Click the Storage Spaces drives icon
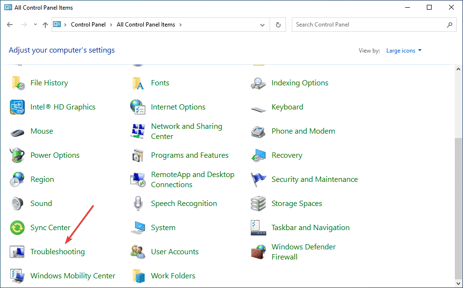 (259, 204)
